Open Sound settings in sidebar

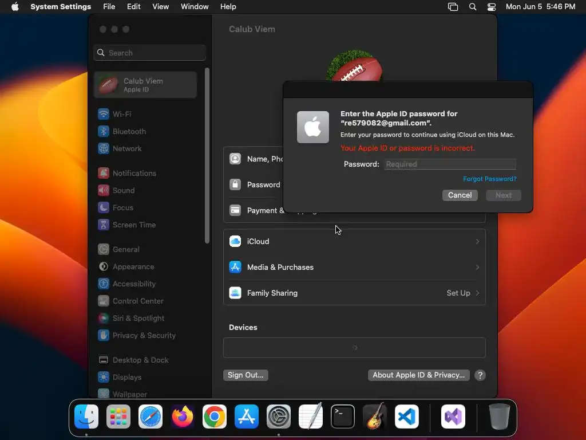click(116, 190)
